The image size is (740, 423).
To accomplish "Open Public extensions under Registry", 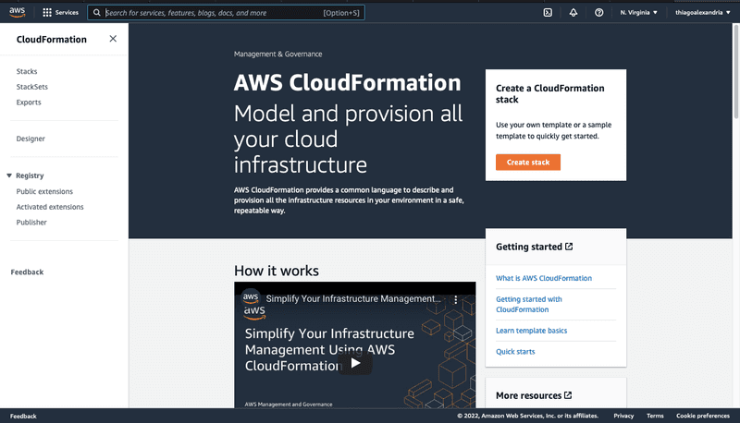I will pyautogui.click(x=44, y=191).
